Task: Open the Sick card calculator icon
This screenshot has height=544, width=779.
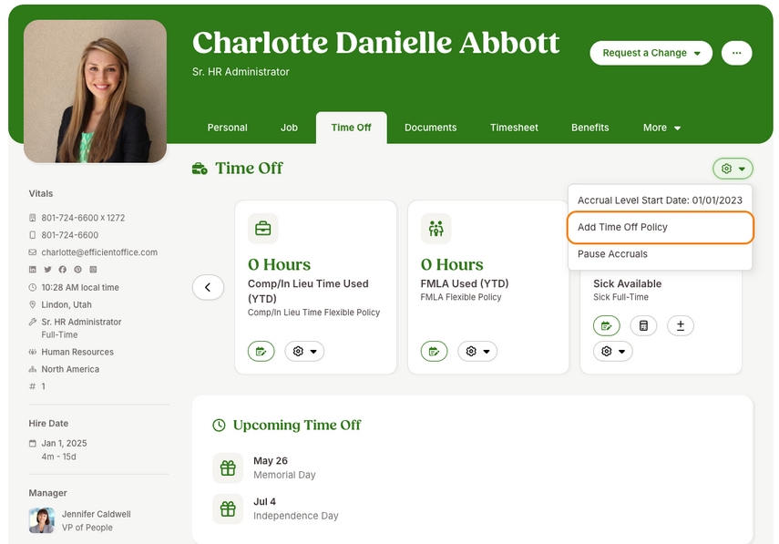Action: [x=643, y=325]
